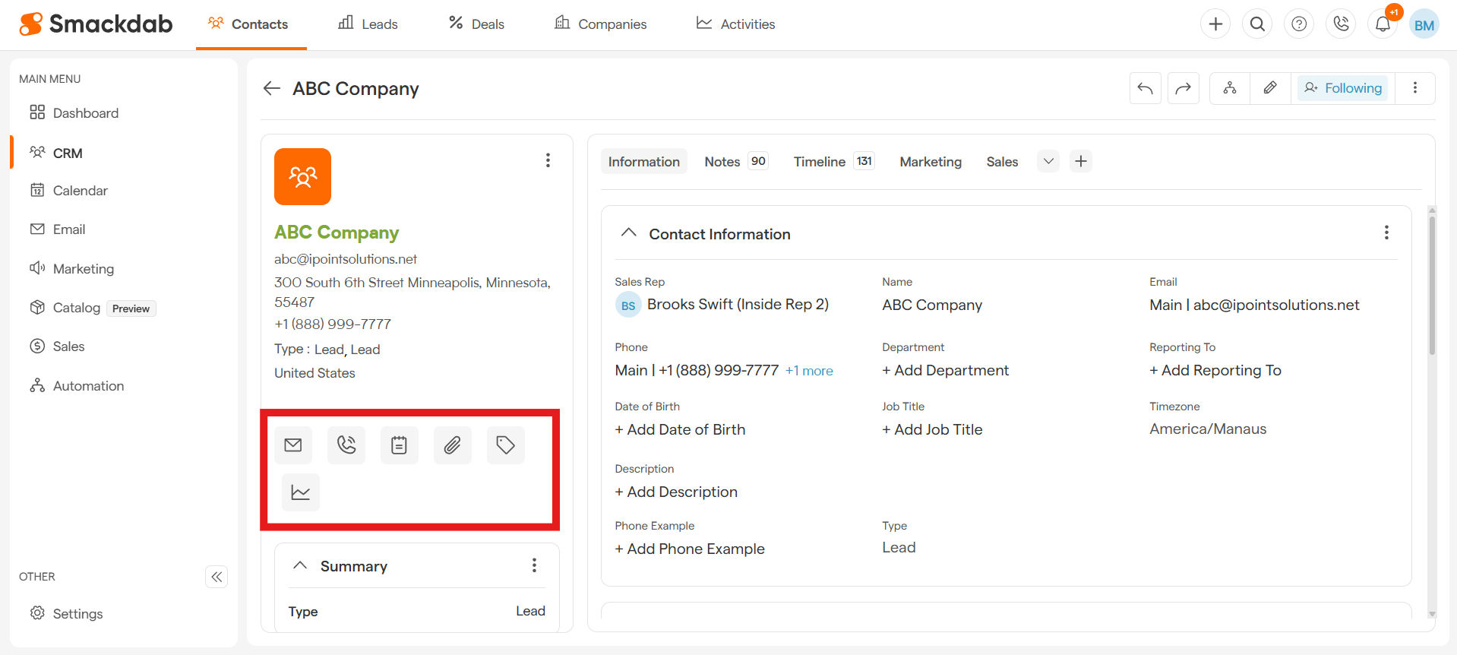Switch to the Timeline tab
Image resolution: width=1457 pixels, height=655 pixels.
(x=819, y=162)
